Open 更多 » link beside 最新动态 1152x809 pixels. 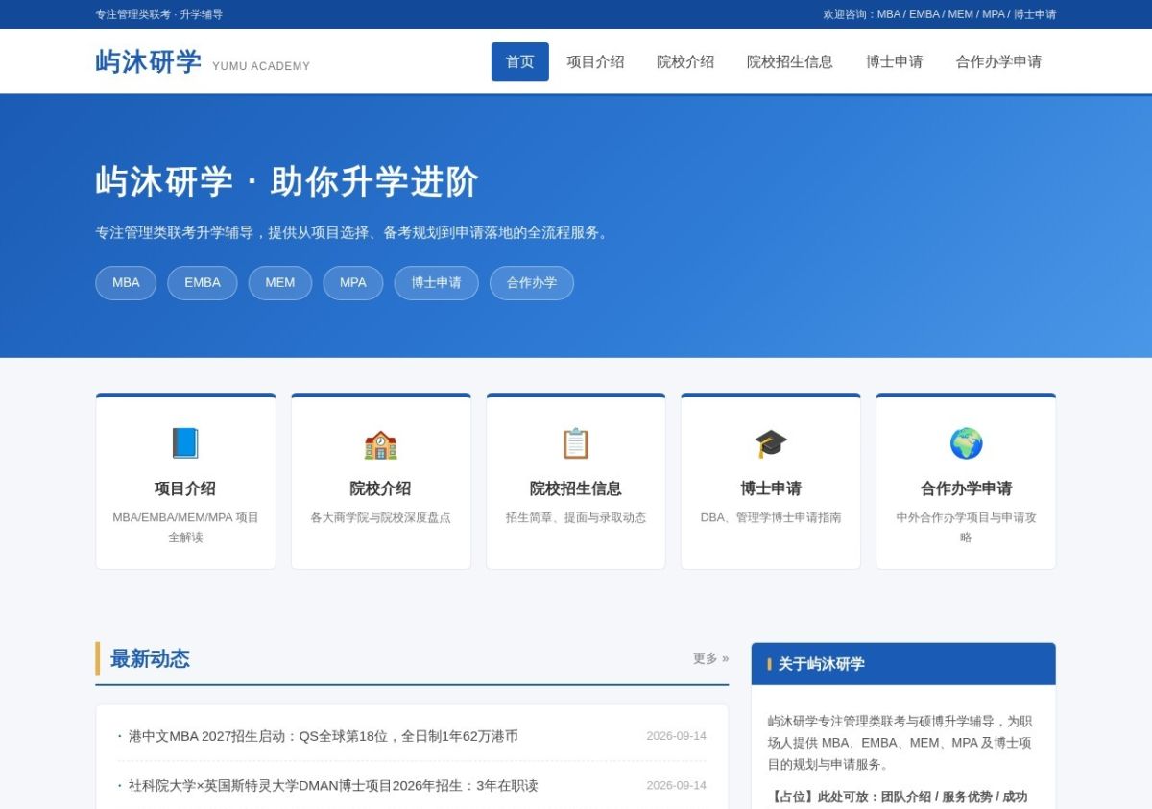[x=710, y=658]
